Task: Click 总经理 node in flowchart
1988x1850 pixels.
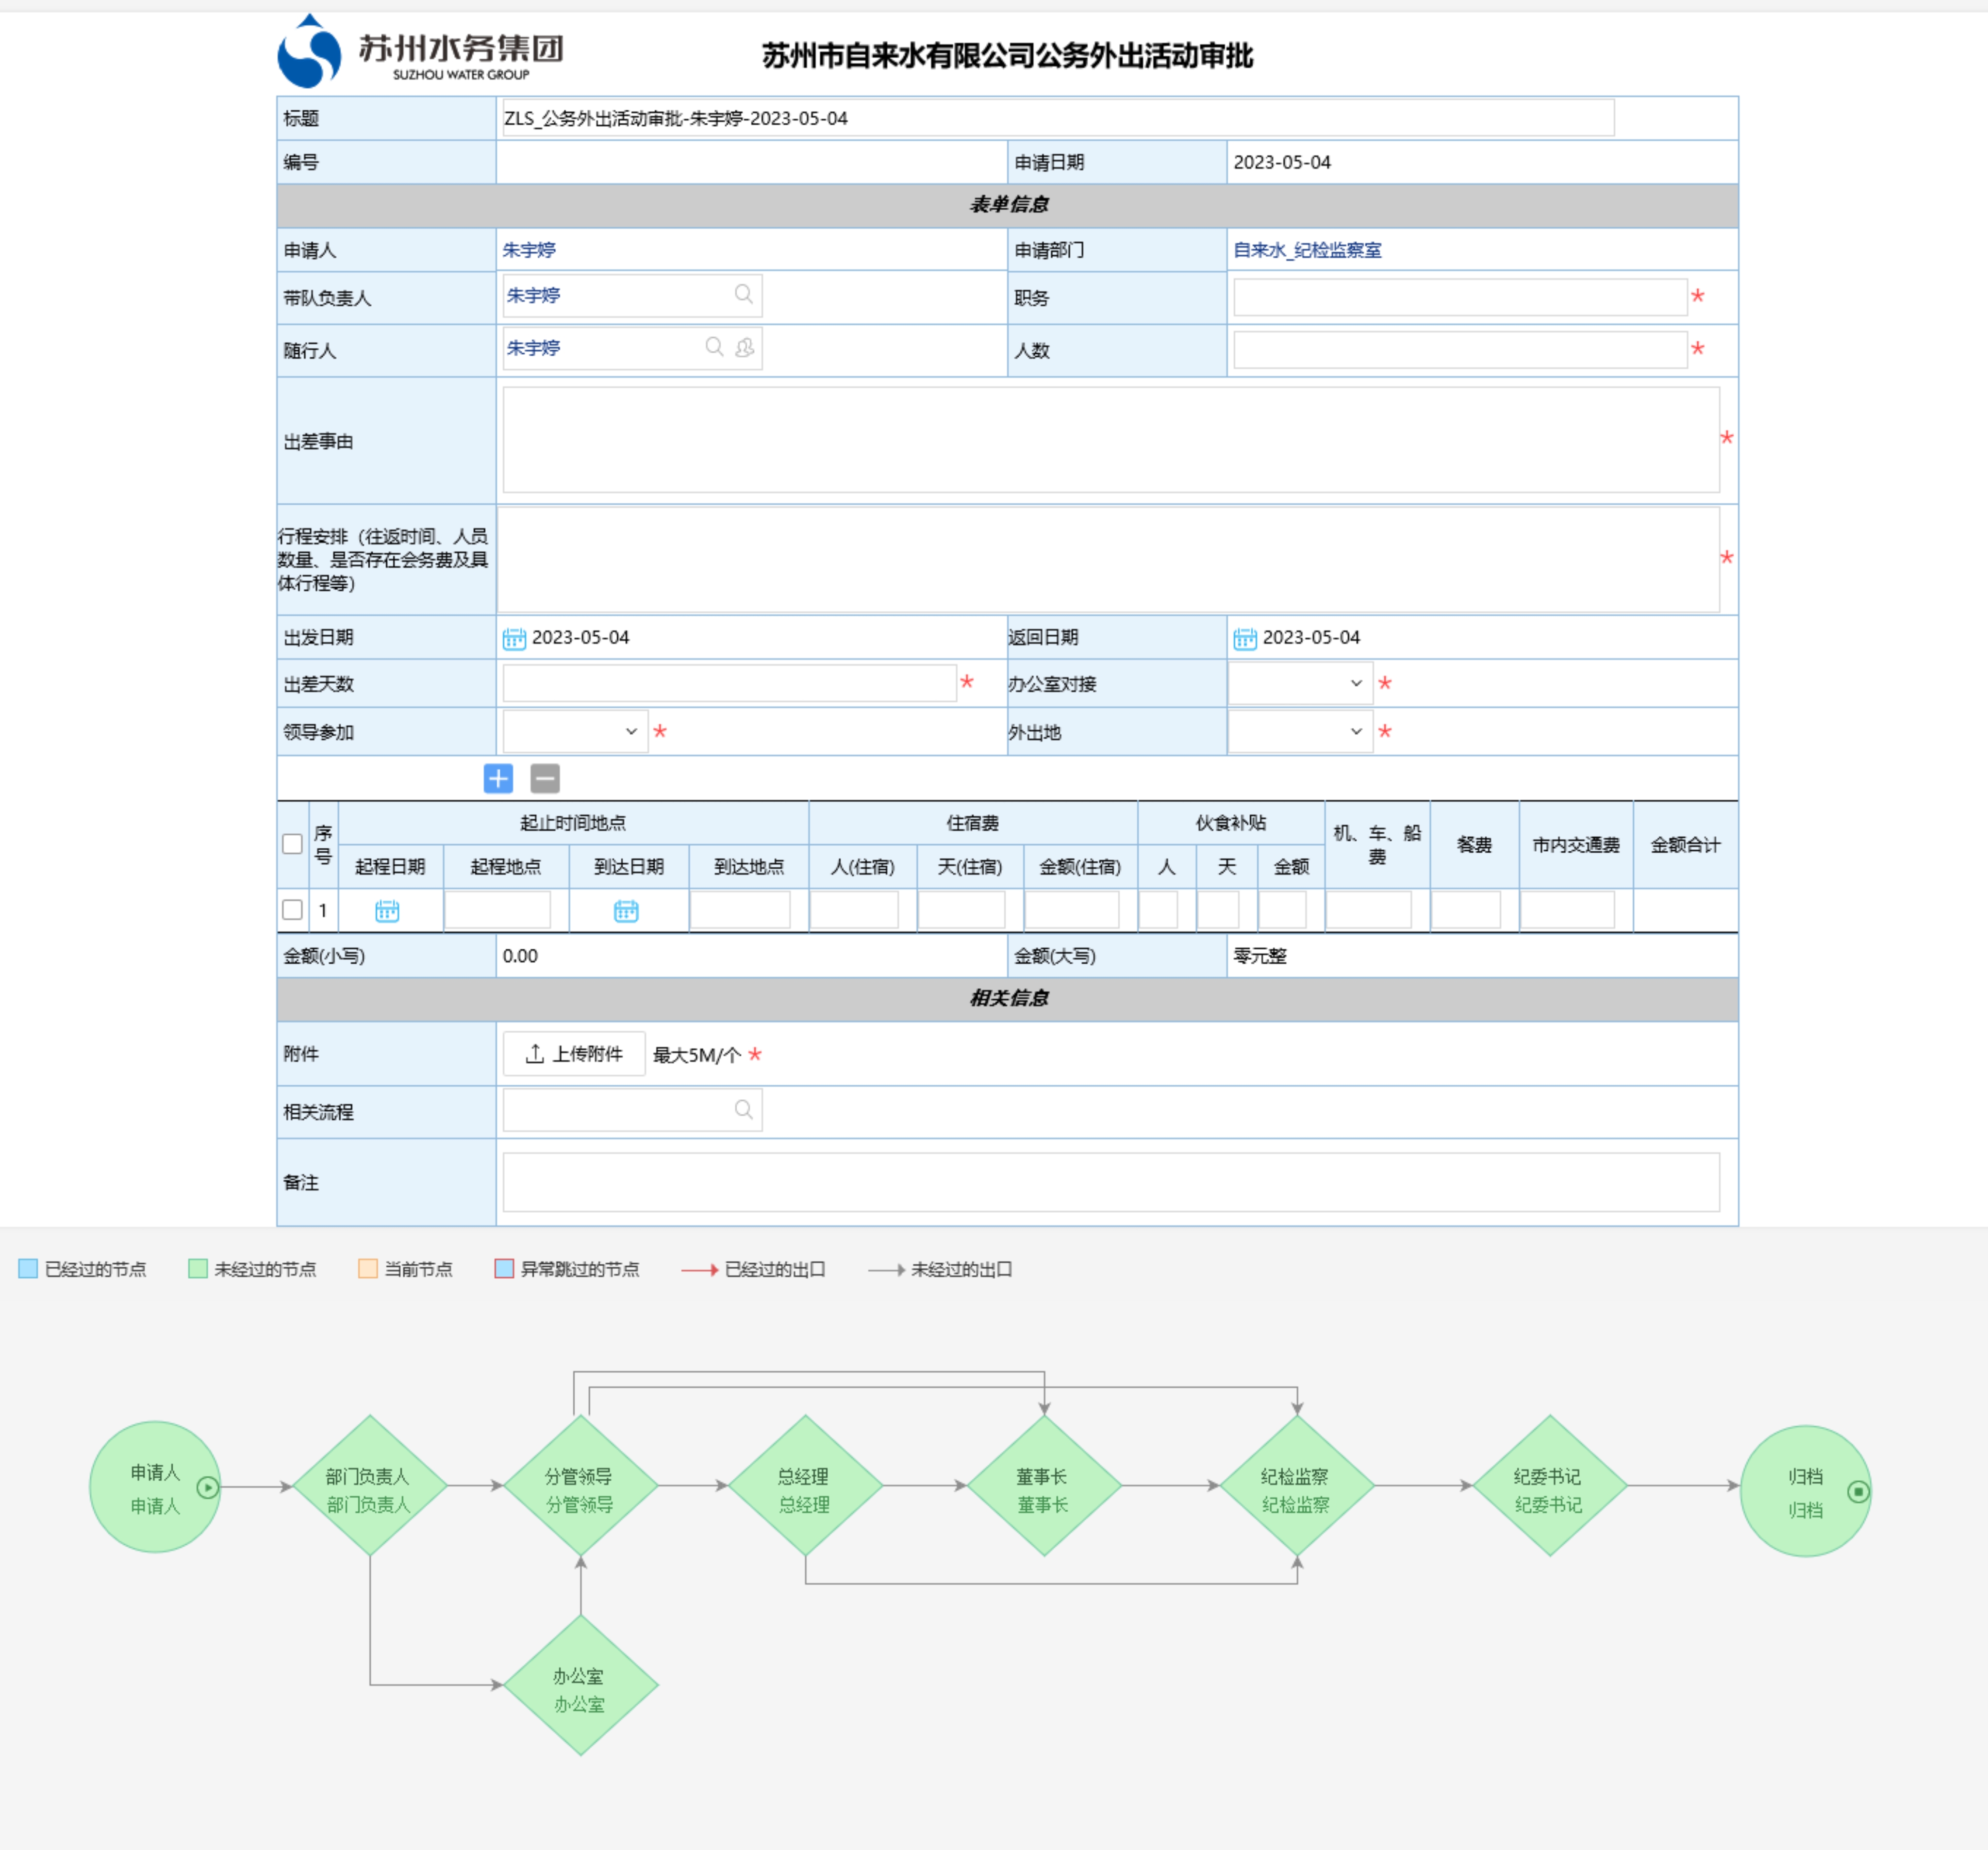Action: pos(805,1487)
